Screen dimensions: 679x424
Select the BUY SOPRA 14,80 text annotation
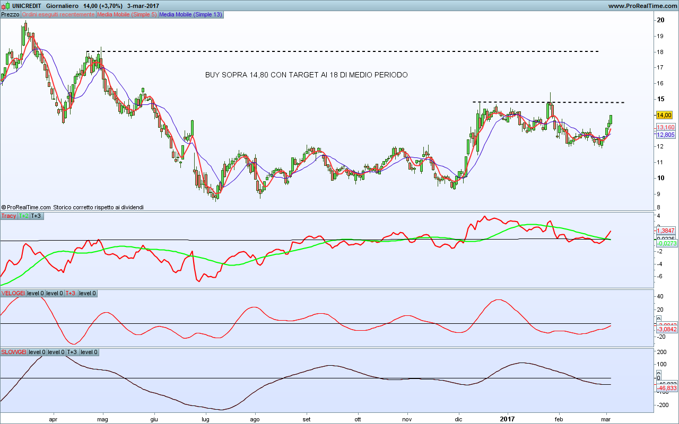pos(306,75)
